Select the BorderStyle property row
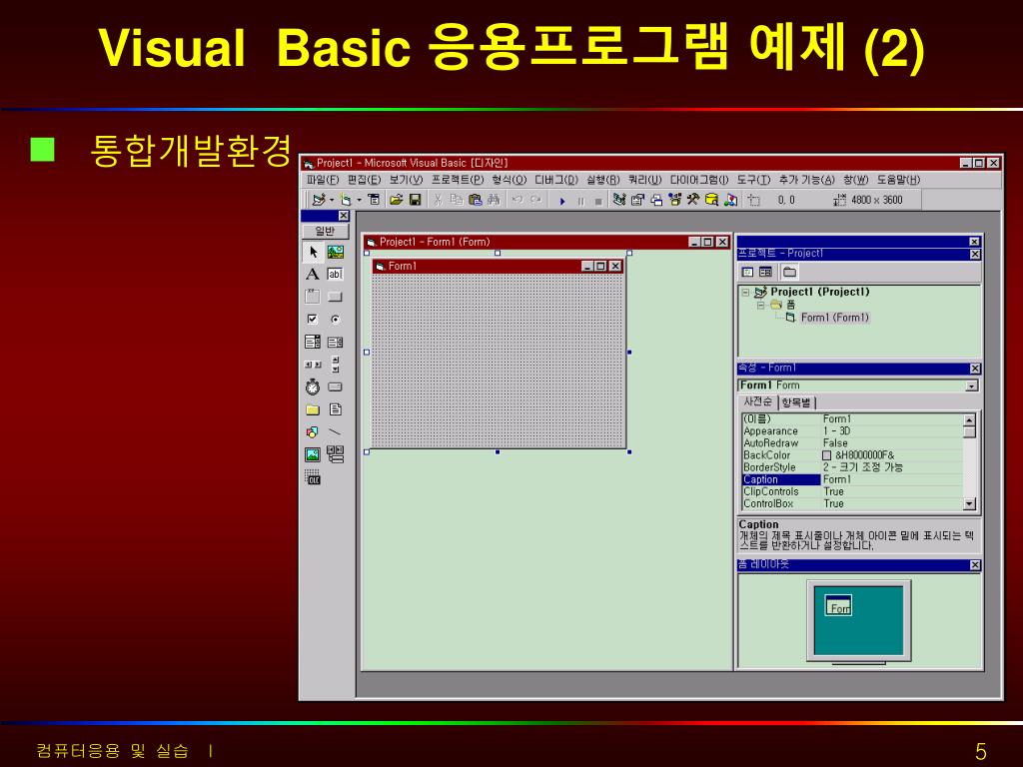The width and height of the screenshot is (1023, 767). pos(852,467)
